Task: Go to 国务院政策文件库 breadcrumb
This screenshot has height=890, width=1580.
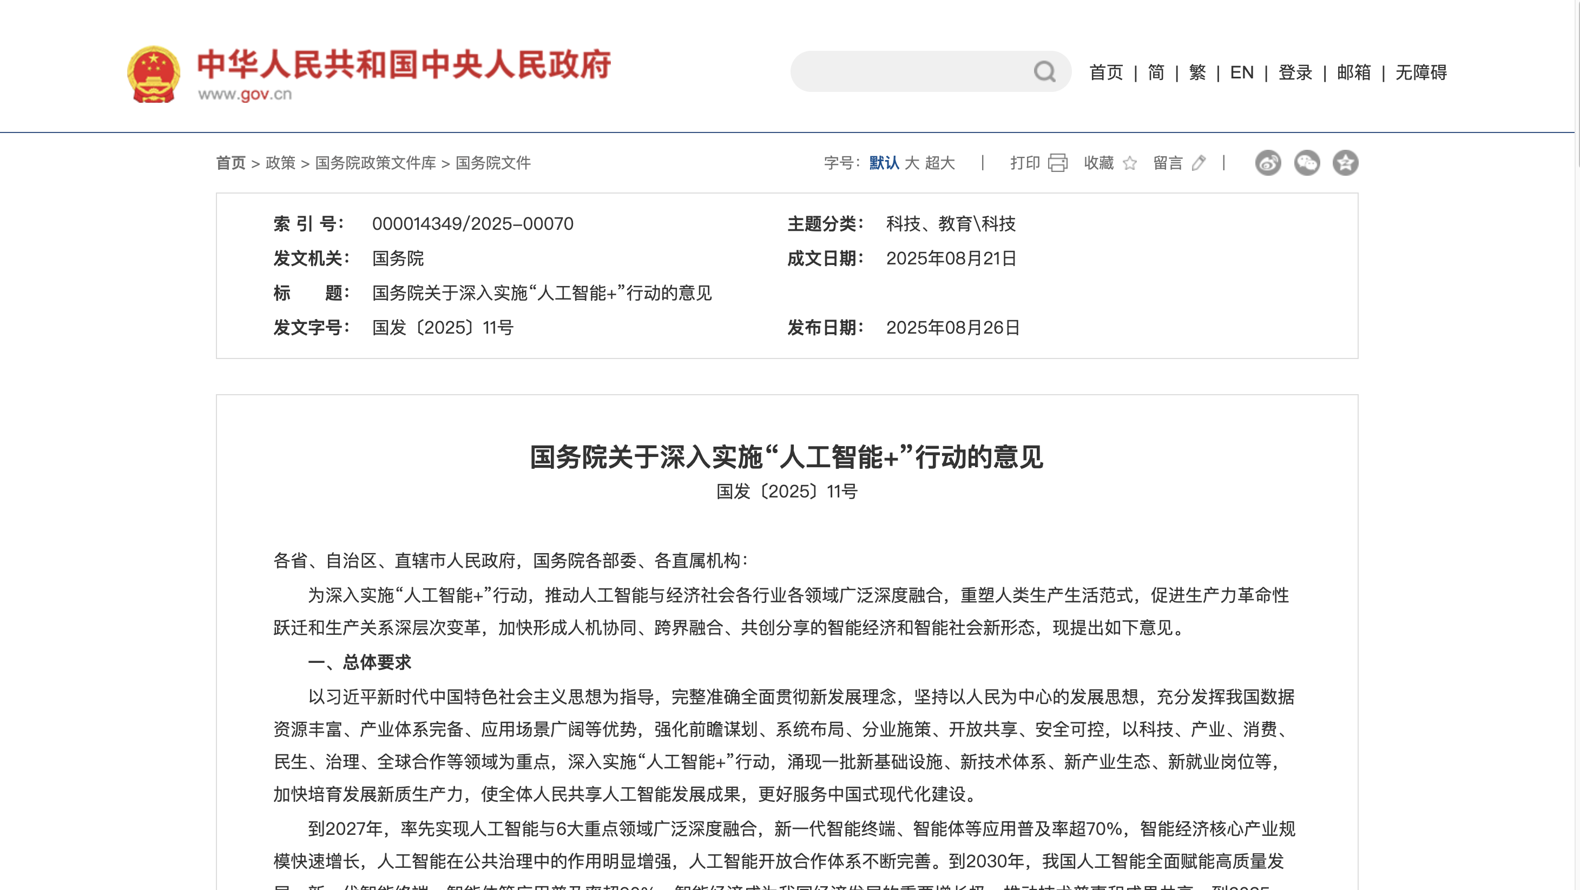Action: click(x=376, y=163)
